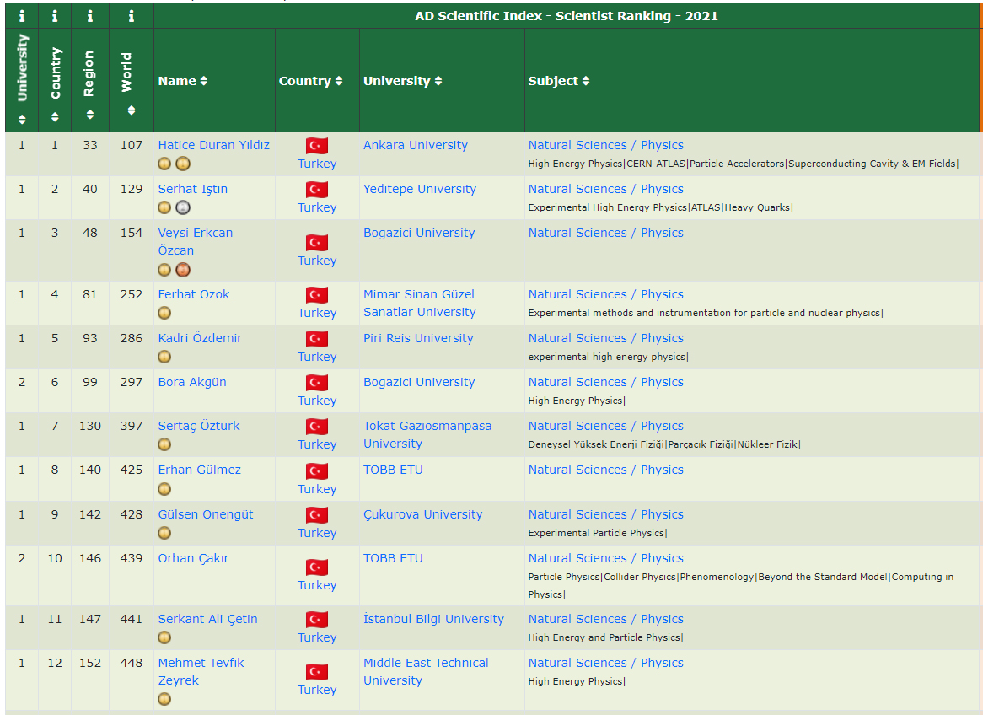Open the Yeditepe University link

click(420, 189)
